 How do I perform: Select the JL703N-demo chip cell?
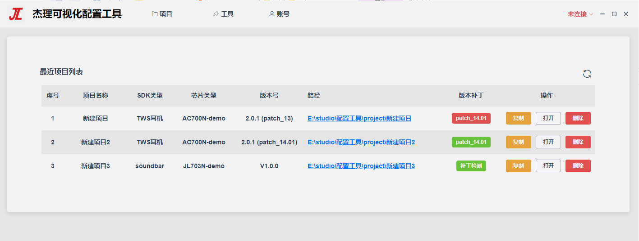[x=204, y=166]
